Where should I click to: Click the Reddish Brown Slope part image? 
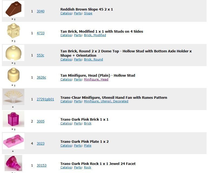14,9
